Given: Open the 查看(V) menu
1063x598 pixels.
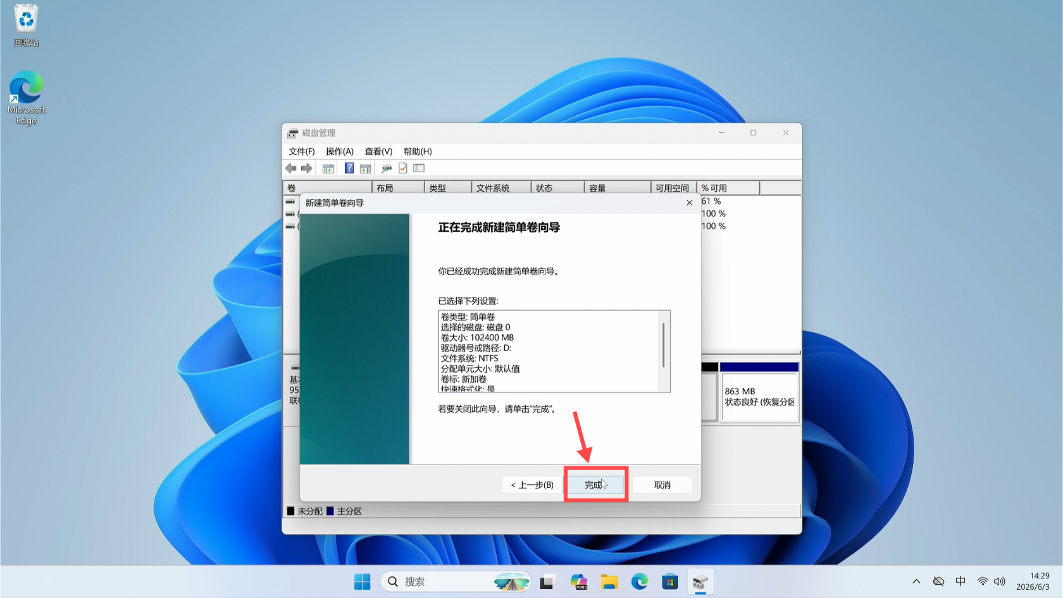Looking at the screenshot, I should [378, 152].
